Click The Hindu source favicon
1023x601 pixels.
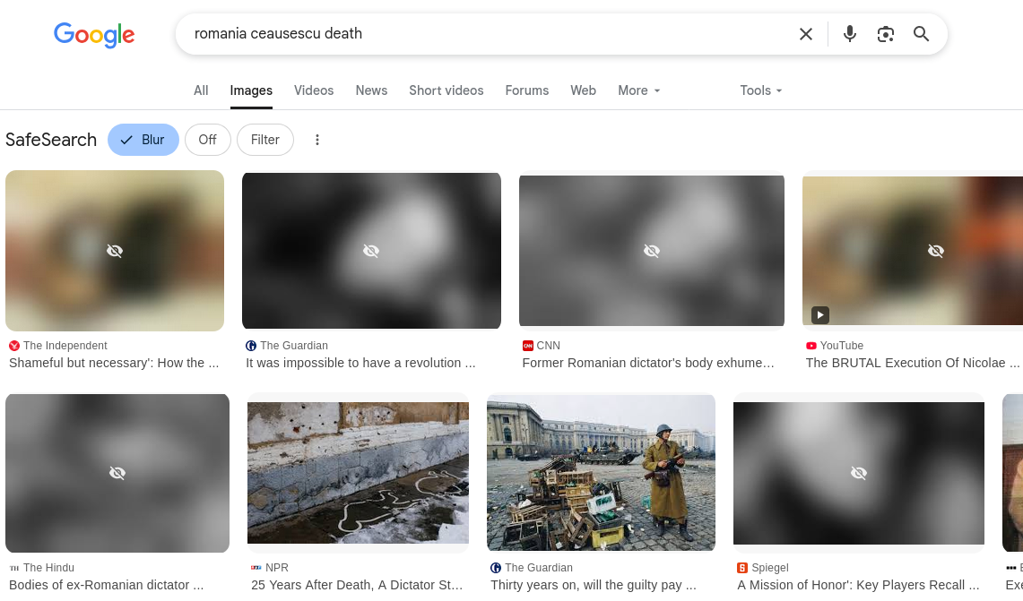tap(14, 568)
